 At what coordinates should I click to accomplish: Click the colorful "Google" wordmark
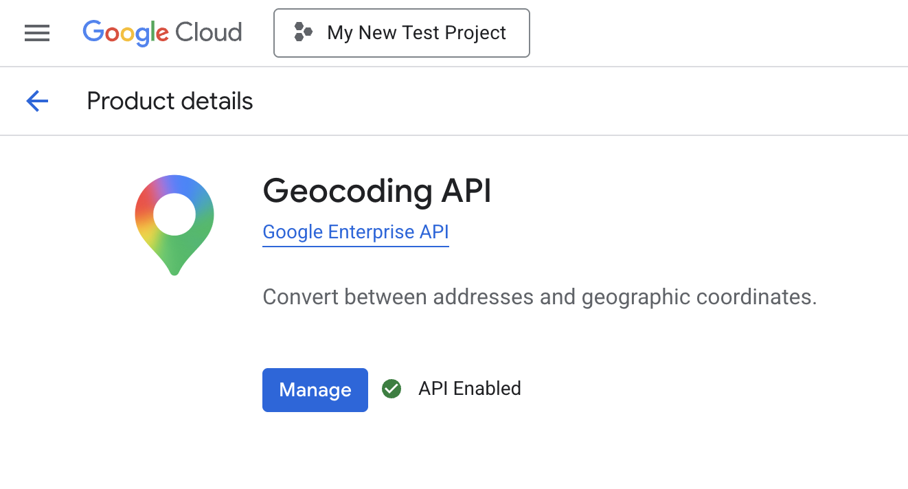(126, 33)
